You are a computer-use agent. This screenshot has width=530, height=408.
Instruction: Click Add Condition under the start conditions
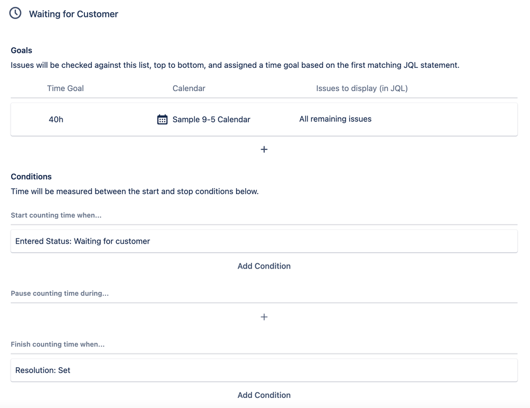264,266
